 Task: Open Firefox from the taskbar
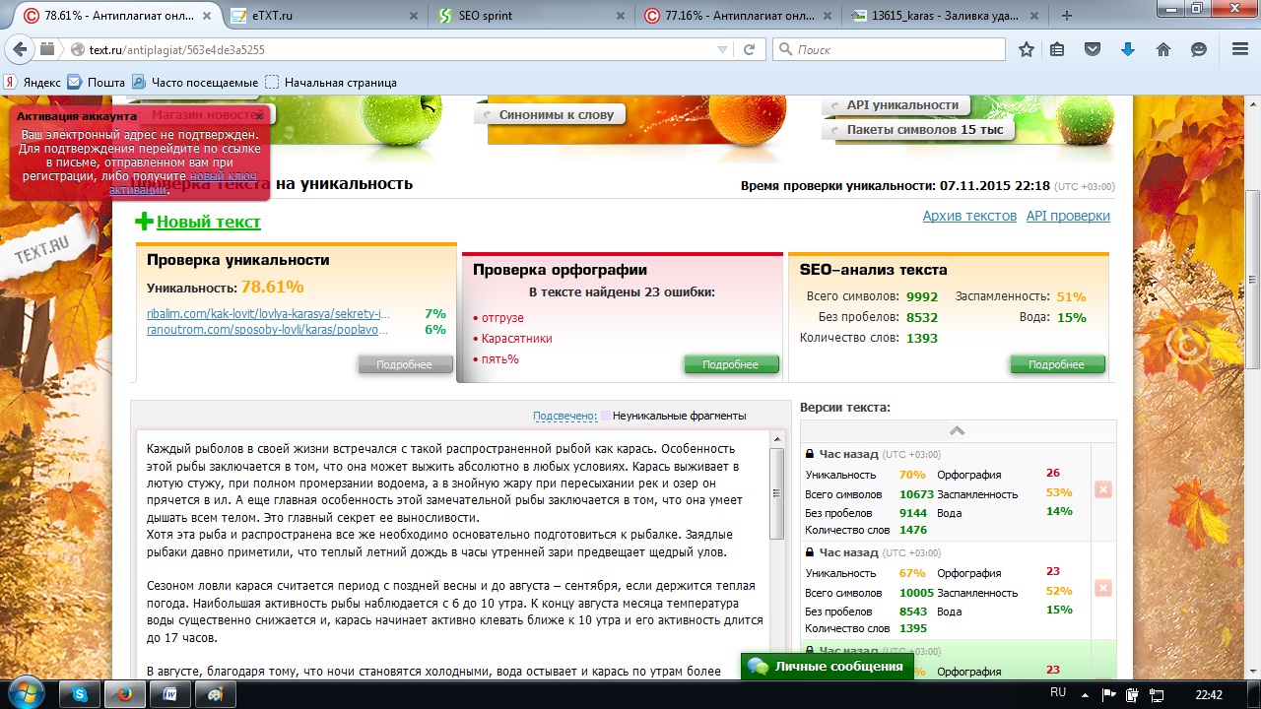click(124, 694)
